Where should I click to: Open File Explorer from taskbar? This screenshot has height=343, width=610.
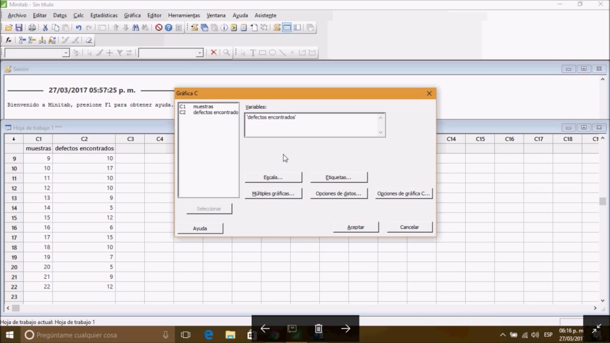[230, 335]
